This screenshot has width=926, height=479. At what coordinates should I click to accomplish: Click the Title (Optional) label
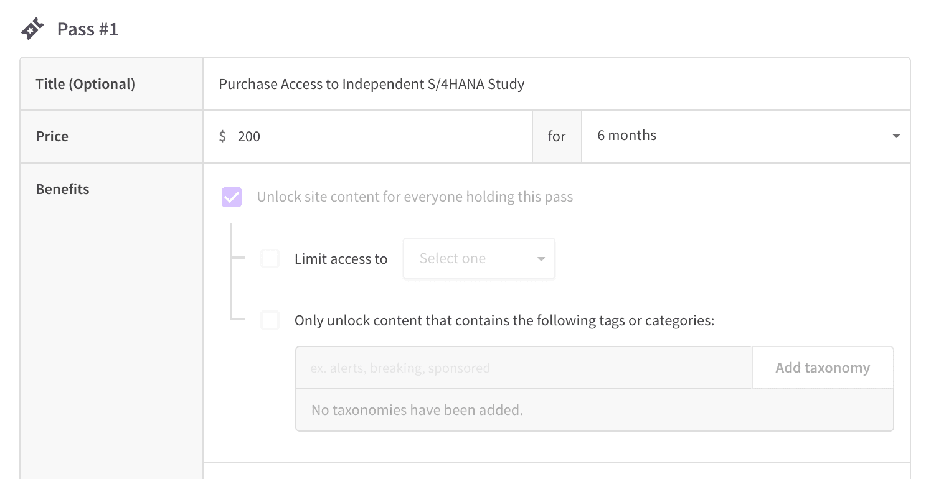[85, 84]
